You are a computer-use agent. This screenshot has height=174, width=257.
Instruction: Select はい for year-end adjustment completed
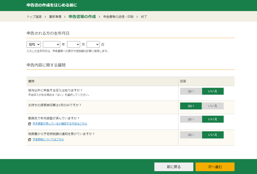(191, 119)
